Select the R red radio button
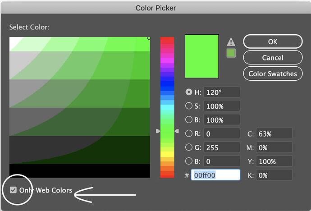Image resolution: width=311 pixels, height=211 pixels. (189, 133)
